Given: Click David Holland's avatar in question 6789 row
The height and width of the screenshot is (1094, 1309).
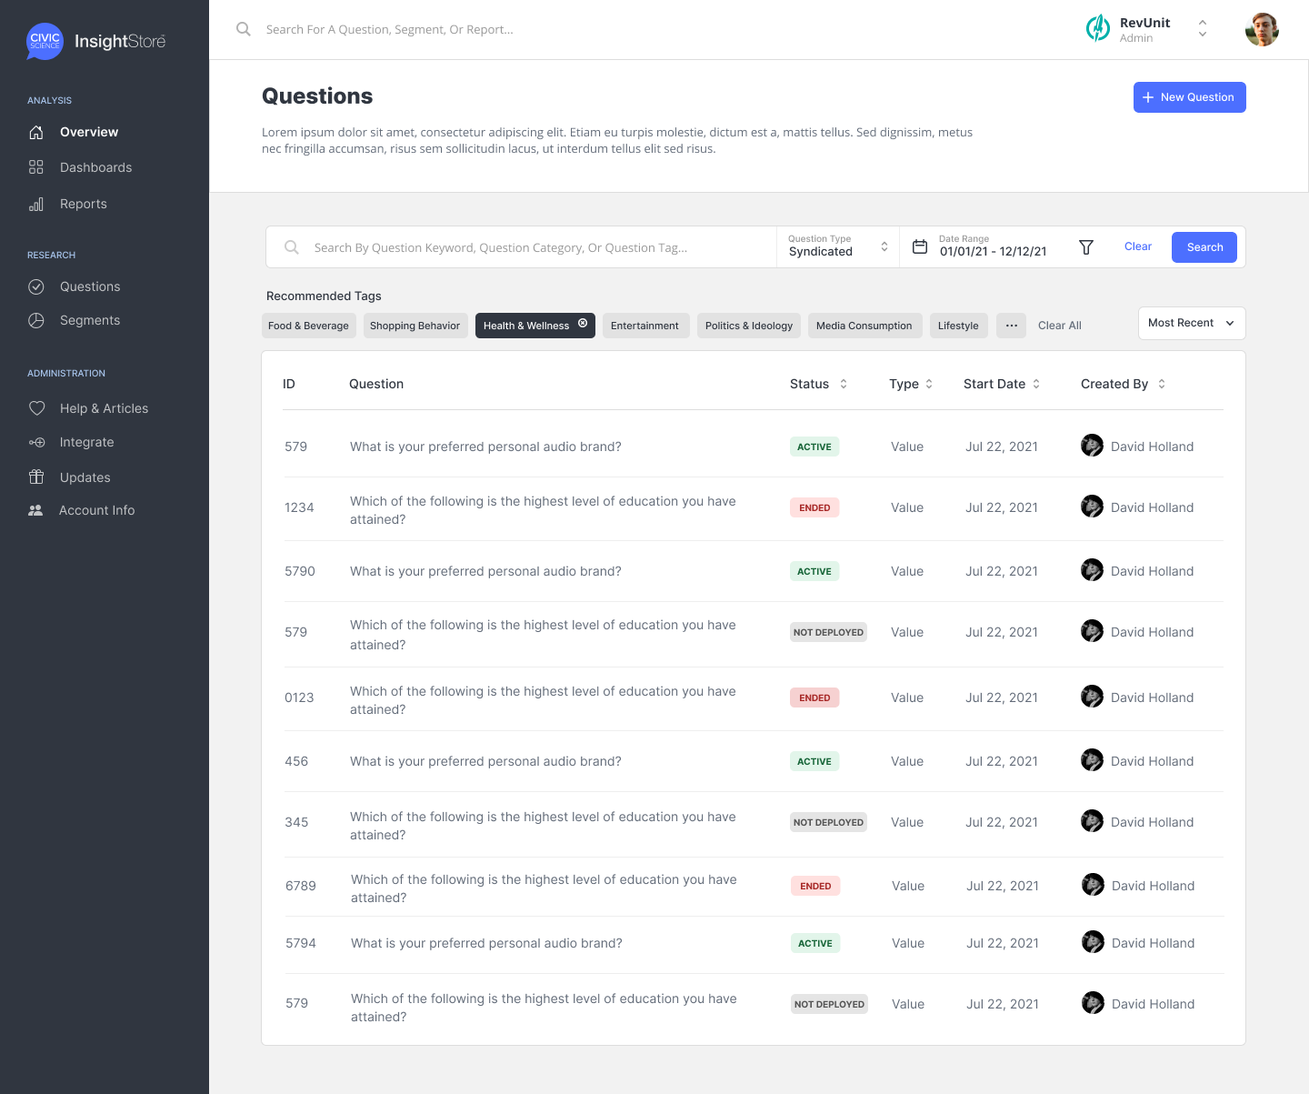Looking at the screenshot, I should pyautogui.click(x=1093, y=885).
